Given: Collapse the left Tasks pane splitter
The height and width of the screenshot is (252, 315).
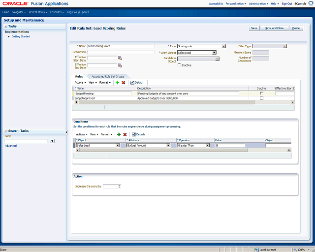Looking at the screenshot, I should (x=66, y=132).
